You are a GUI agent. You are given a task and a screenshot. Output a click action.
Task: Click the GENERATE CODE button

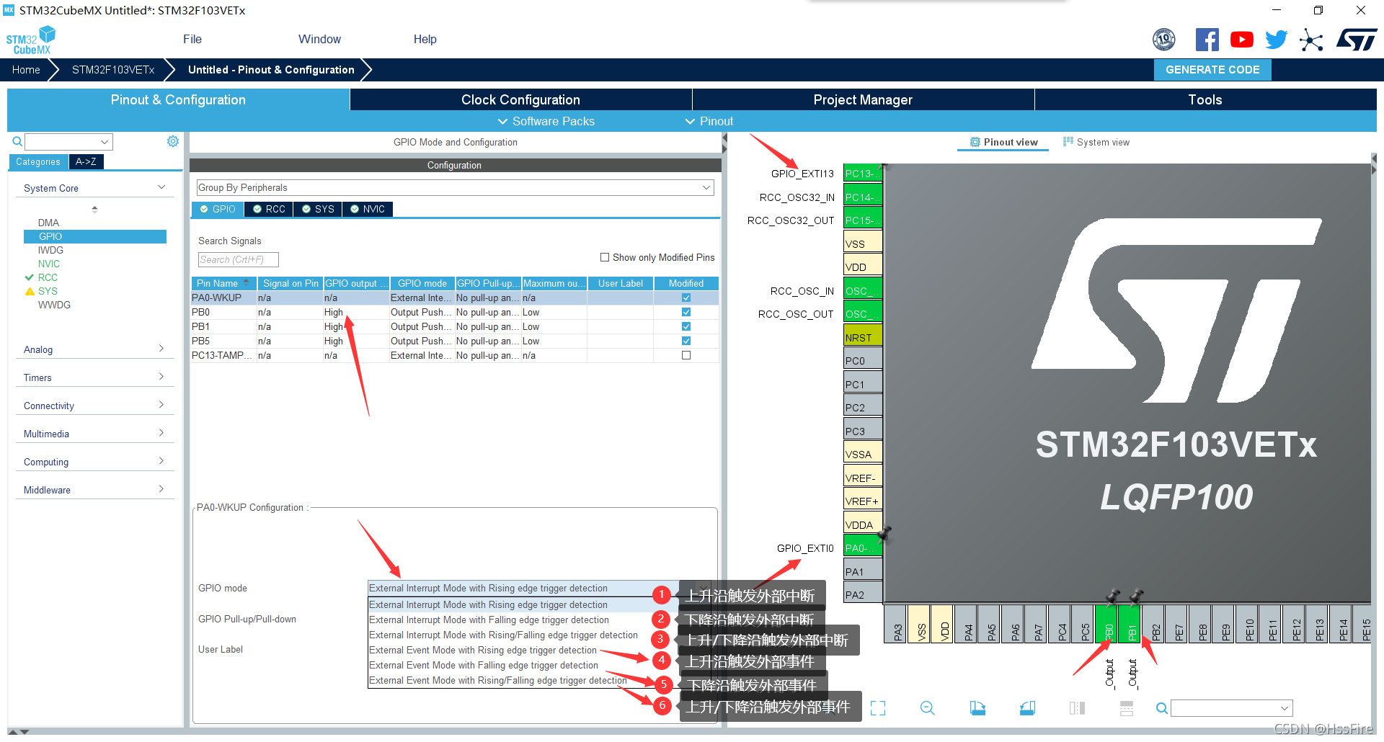point(1212,70)
